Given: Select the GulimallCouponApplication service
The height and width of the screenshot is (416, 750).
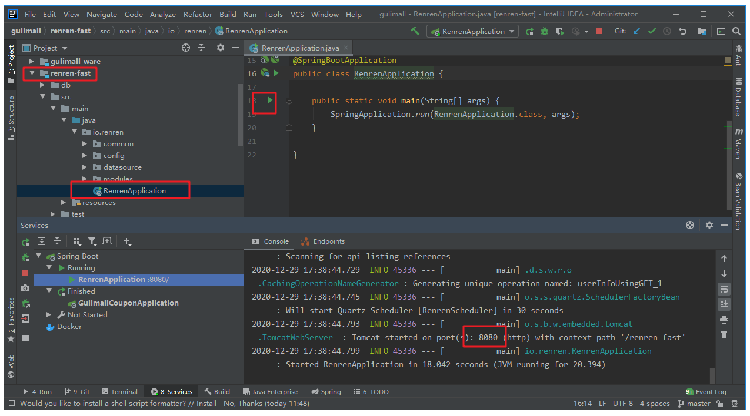Looking at the screenshot, I should [x=128, y=303].
